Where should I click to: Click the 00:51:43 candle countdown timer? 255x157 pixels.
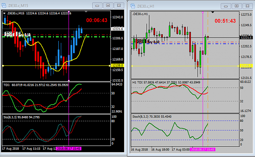click(225, 21)
